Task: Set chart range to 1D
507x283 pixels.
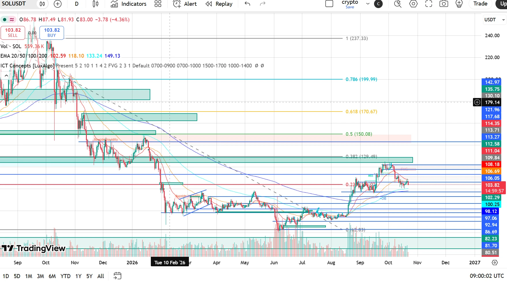Action: coord(6,276)
